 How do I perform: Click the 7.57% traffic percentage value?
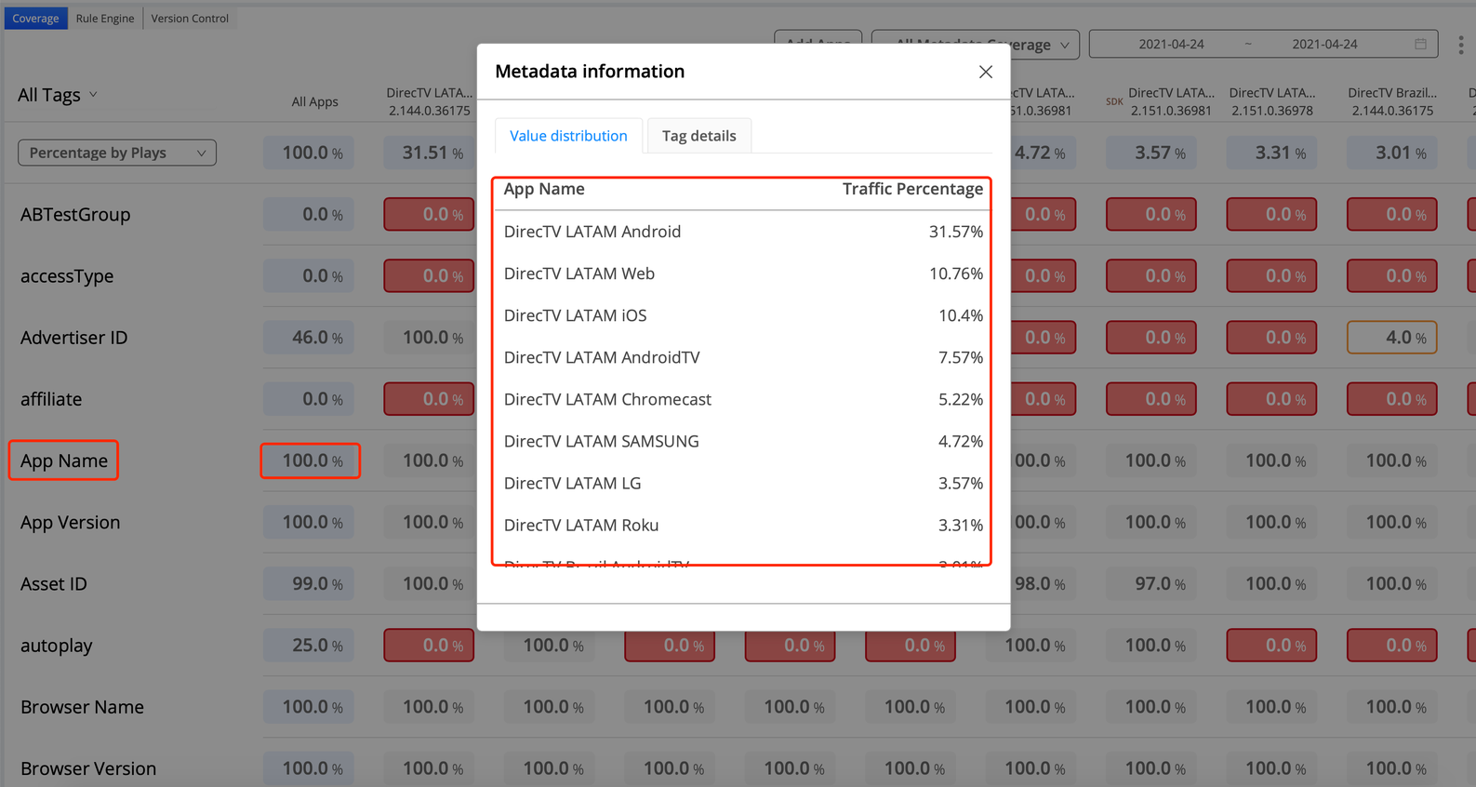coord(961,357)
